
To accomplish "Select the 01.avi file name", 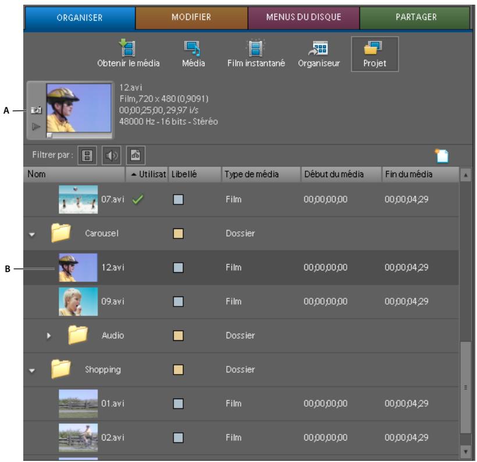I will pos(112,404).
